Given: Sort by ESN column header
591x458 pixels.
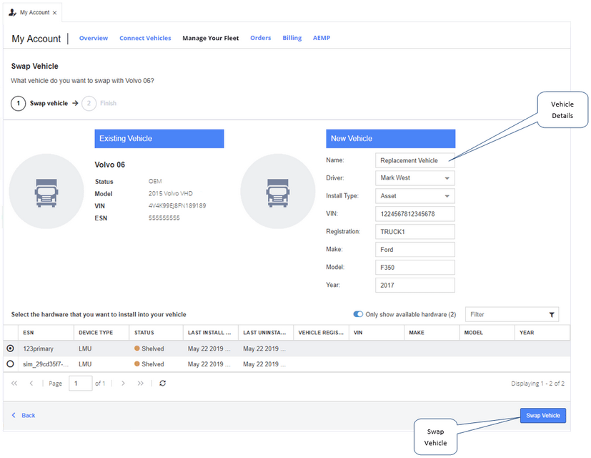Looking at the screenshot, I should tap(46, 333).
